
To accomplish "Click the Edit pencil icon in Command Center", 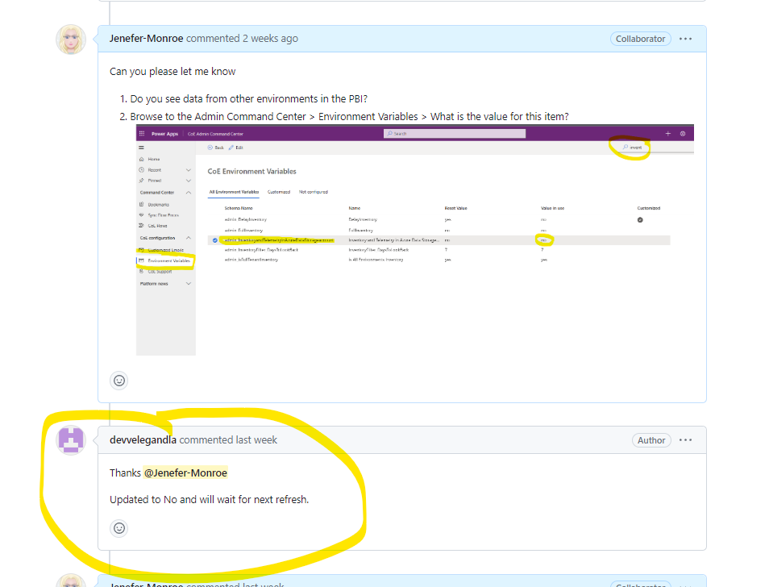I will (234, 146).
